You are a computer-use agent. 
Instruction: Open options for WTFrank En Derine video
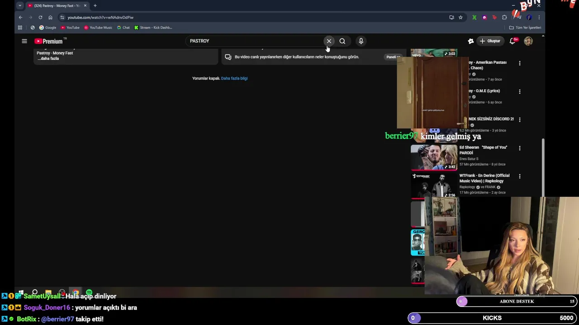coord(520,176)
